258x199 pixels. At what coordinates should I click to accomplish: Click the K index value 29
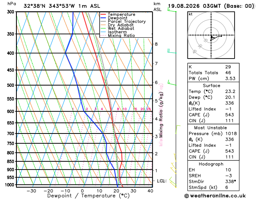point(228,67)
